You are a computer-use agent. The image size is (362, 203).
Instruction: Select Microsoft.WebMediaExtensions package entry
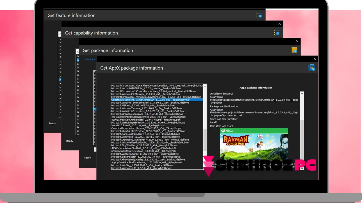pyautogui.click(x=157, y=111)
